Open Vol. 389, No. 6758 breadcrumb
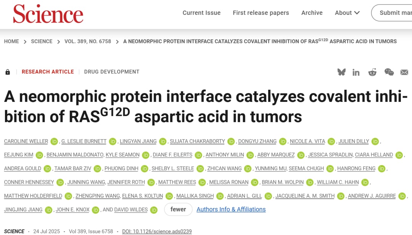The height and width of the screenshot is (235, 412). pyautogui.click(x=88, y=41)
